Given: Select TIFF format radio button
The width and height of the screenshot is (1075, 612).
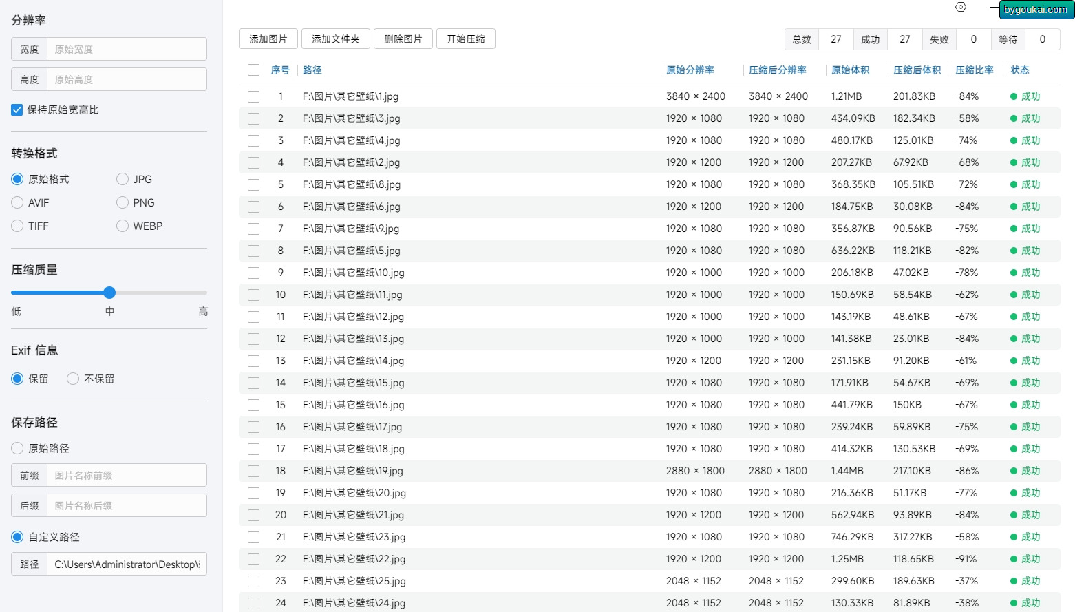Looking at the screenshot, I should (17, 226).
